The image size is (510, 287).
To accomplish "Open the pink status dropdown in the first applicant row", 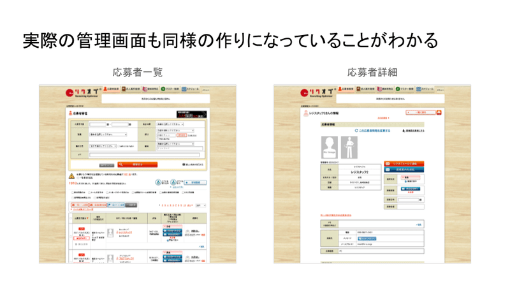I will [172, 226].
